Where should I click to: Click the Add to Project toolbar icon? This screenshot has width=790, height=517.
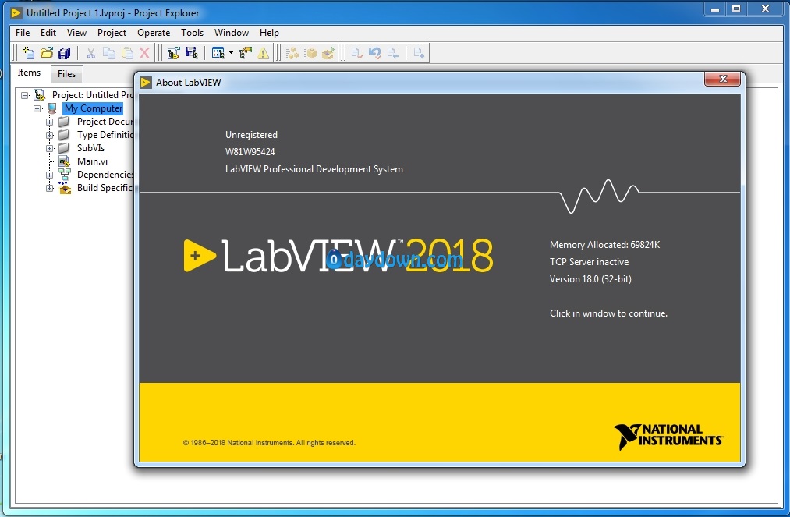[173, 53]
